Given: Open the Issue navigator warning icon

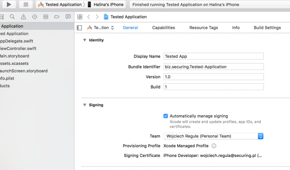Looking at the screenshot, I should (x=24, y=17).
